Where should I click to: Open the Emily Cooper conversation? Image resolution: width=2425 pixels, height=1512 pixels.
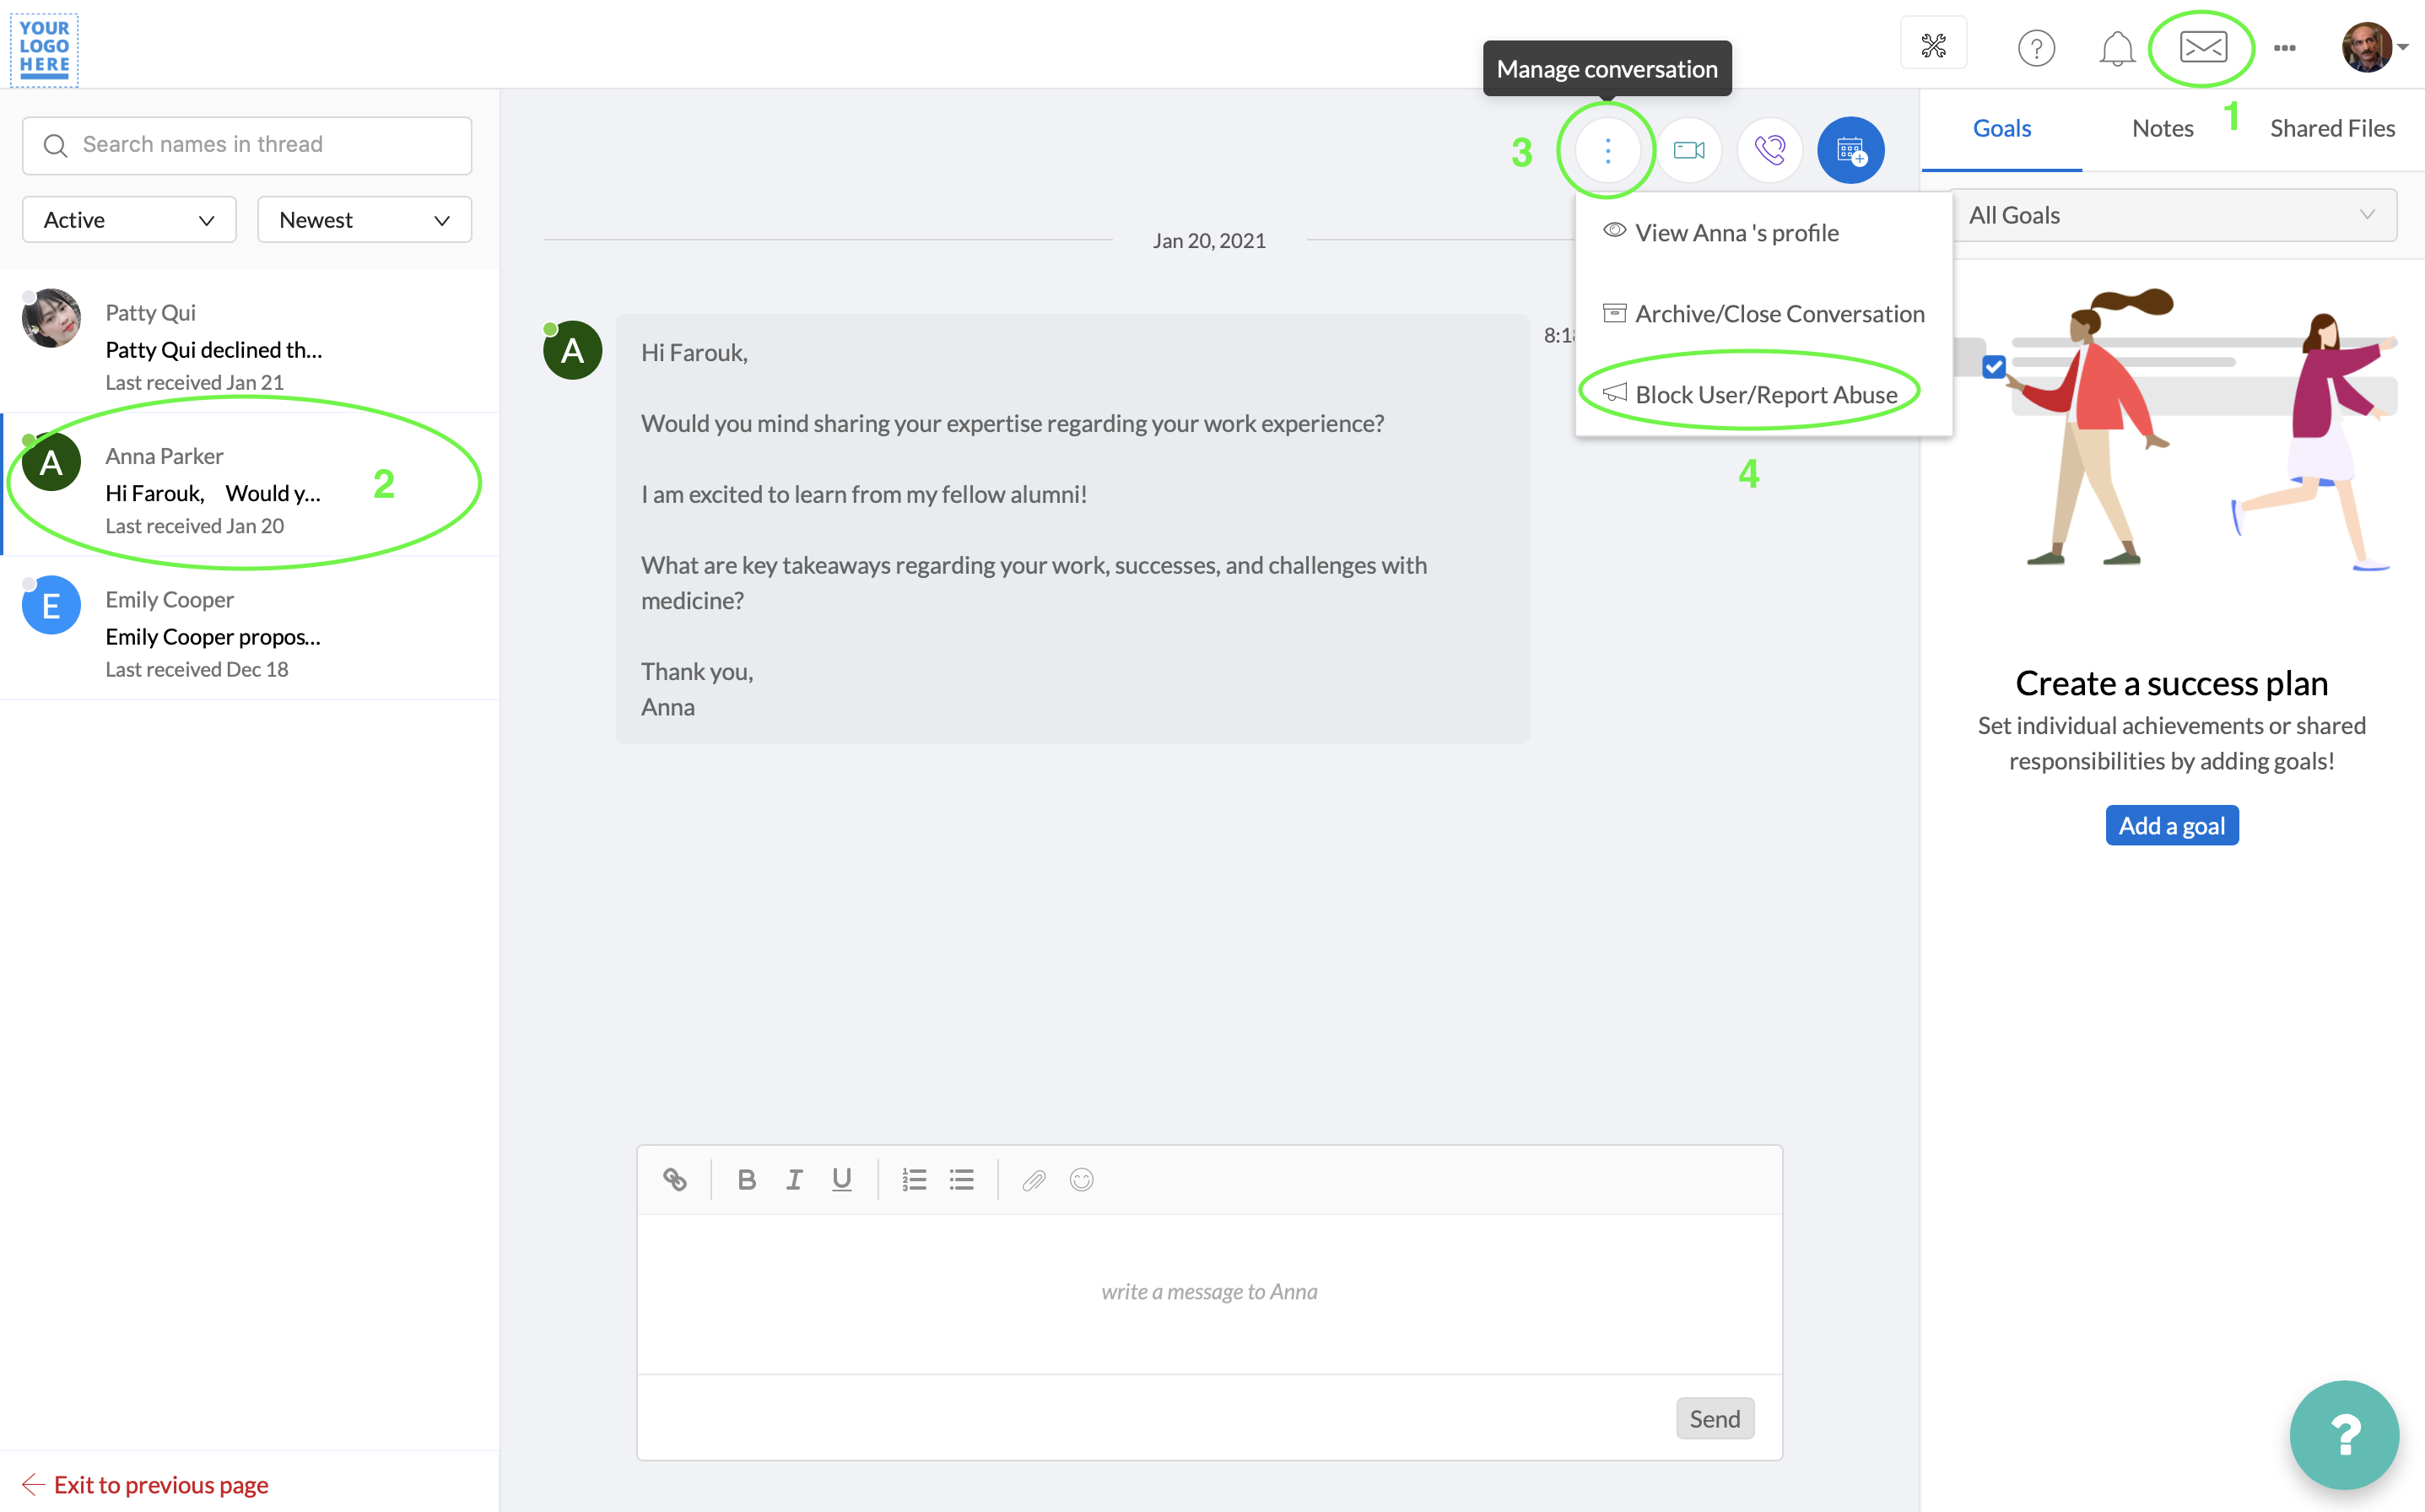250,629
